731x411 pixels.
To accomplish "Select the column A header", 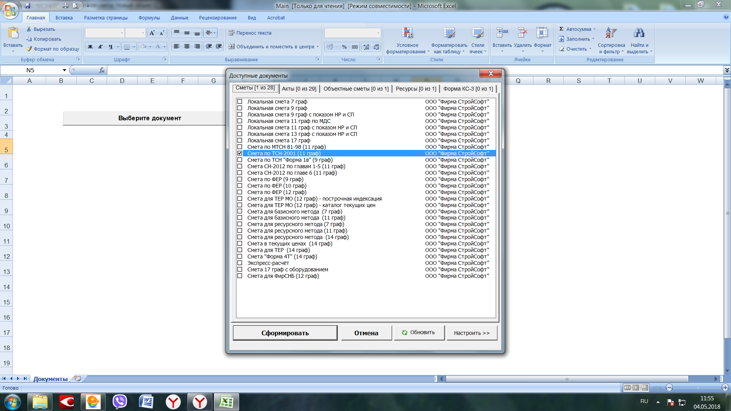I will pyautogui.click(x=29, y=81).
